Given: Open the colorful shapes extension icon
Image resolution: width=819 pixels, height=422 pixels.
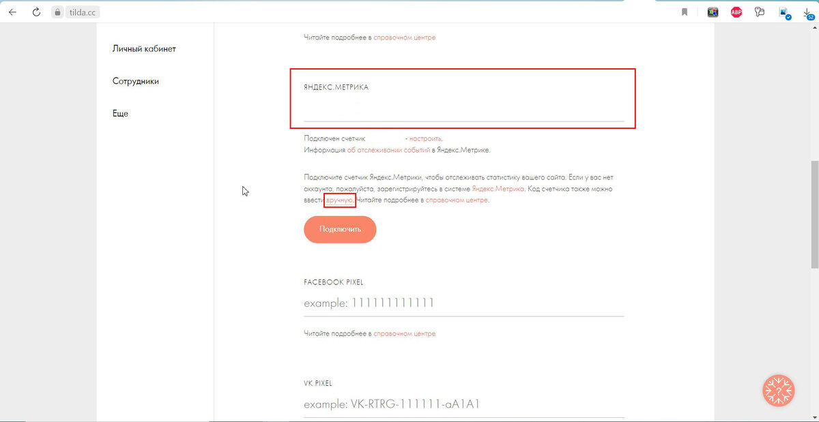Looking at the screenshot, I should click(x=713, y=12).
